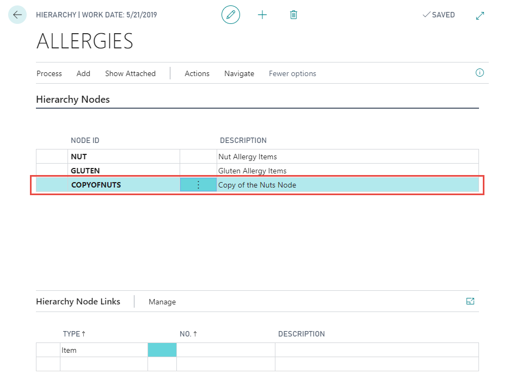Open the Actions menu
The height and width of the screenshot is (374, 522).
coord(197,73)
